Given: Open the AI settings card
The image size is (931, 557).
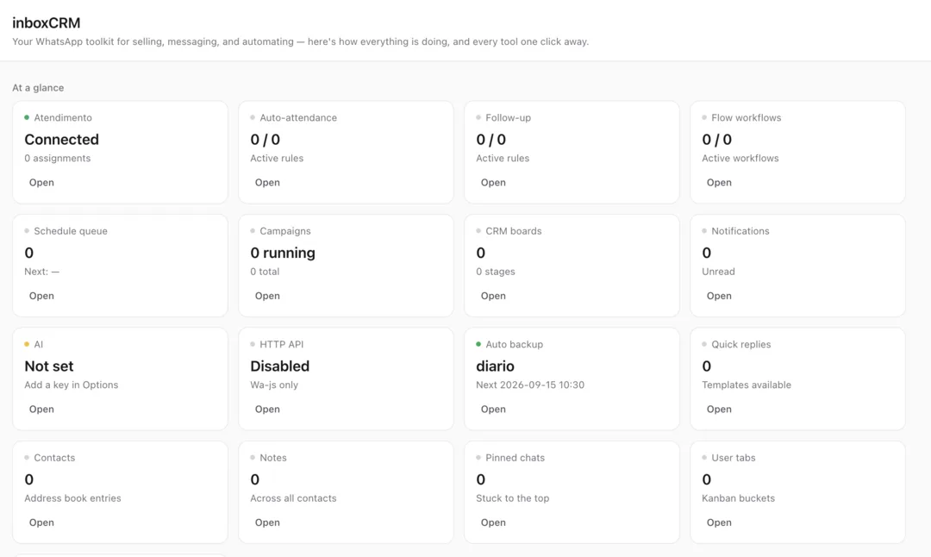Looking at the screenshot, I should (41, 410).
